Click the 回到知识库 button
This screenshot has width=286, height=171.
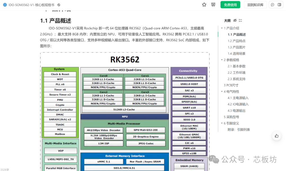pos(255,5)
